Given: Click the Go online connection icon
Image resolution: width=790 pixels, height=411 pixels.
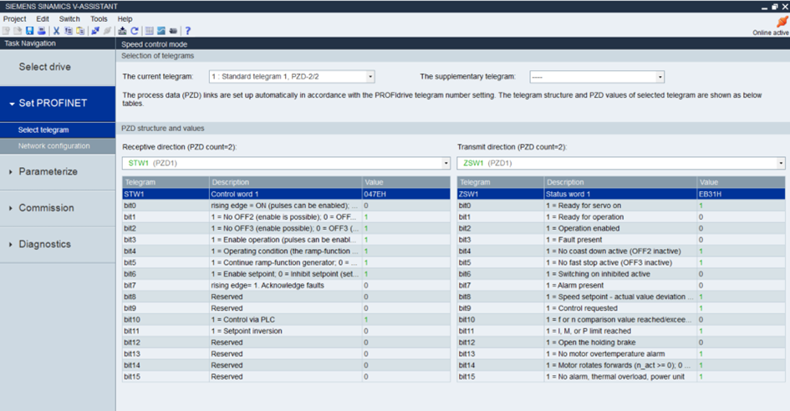Looking at the screenshot, I should tap(95, 31).
